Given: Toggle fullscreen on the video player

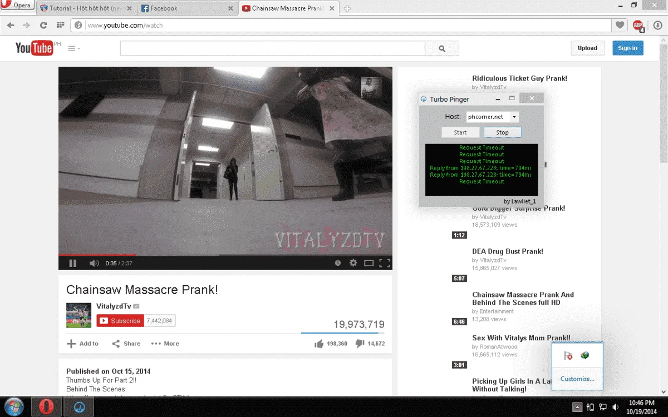Looking at the screenshot, I should point(385,263).
